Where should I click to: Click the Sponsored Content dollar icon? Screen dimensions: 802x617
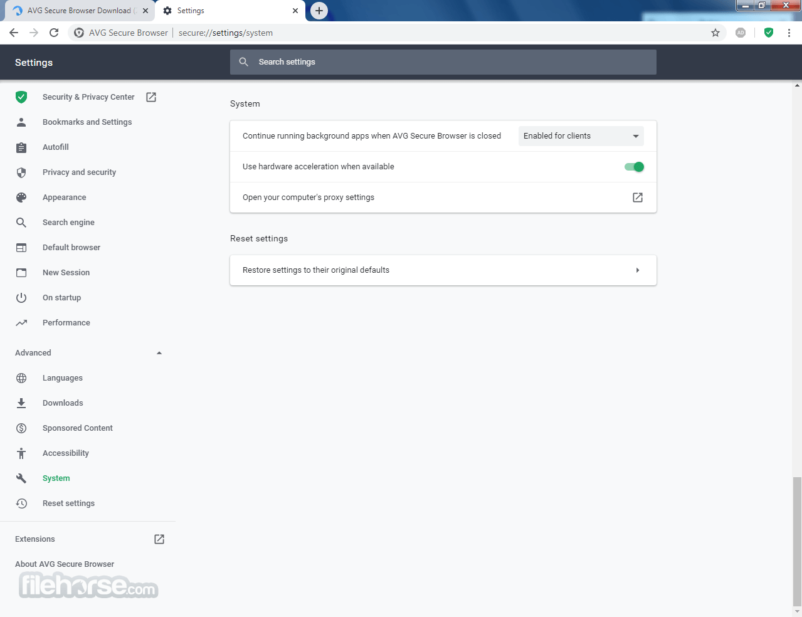click(21, 428)
